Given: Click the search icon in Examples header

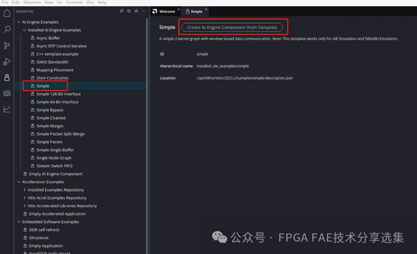Looking at the screenshot, I should [121, 11].
